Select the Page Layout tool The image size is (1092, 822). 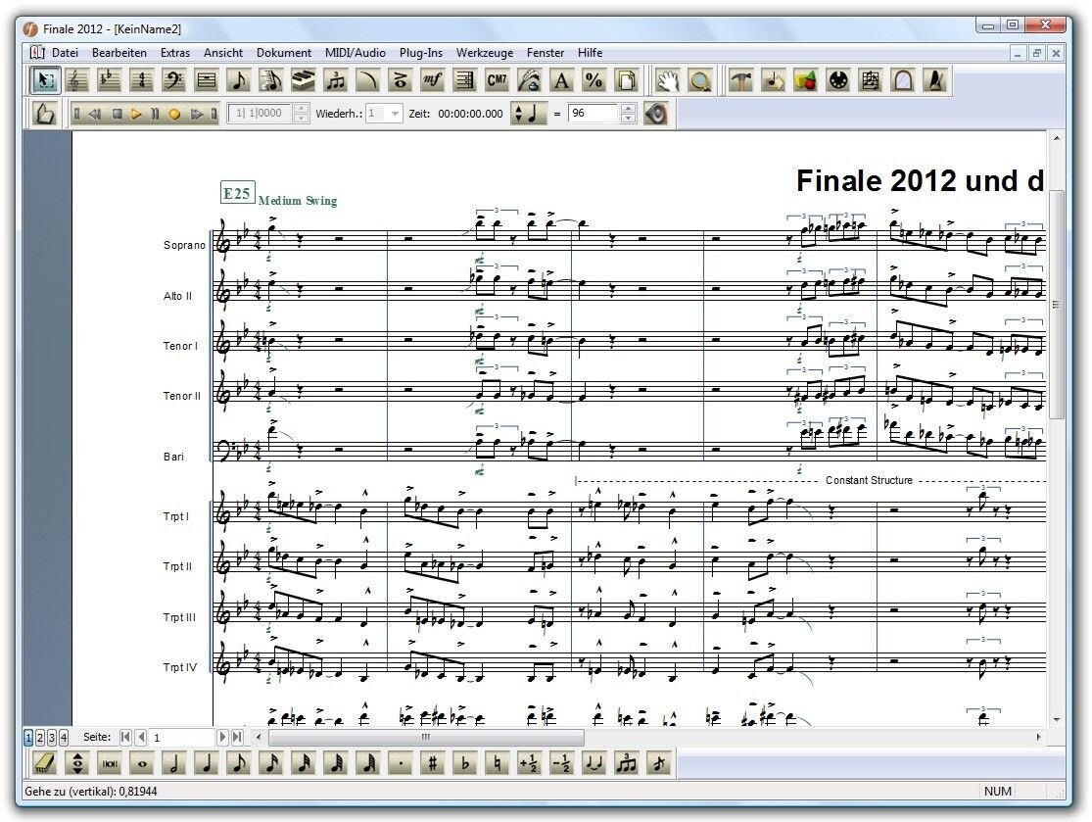pos(626,80)
